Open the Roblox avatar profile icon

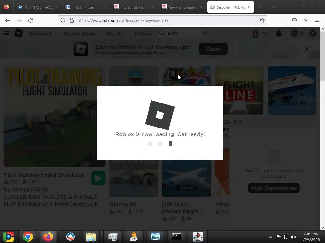(x=255, y=34)
